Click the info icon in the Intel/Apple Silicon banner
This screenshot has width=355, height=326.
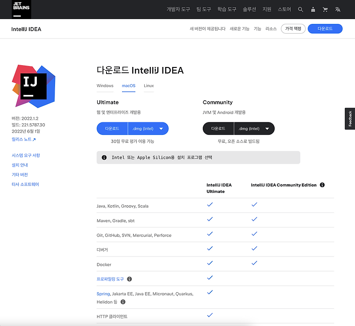pos(104,157)
